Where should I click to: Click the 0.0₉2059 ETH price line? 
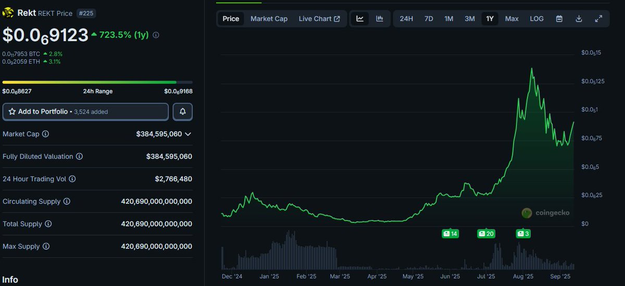[x=21, y=61]
